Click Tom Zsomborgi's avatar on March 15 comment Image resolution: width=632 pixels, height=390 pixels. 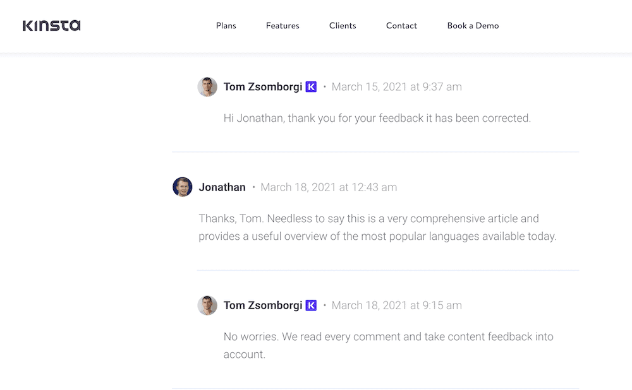(x=207, y=87)
